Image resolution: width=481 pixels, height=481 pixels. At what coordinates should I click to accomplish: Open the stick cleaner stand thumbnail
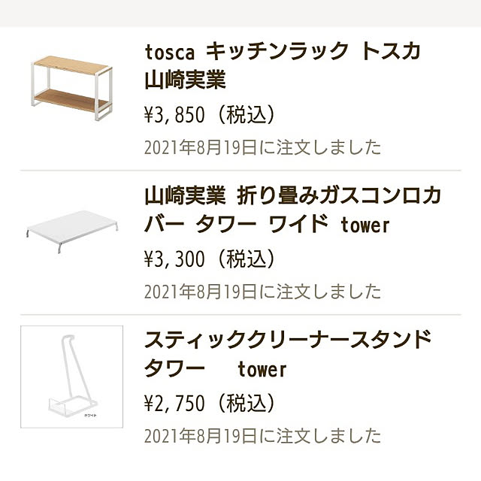(x=72, y=377)
